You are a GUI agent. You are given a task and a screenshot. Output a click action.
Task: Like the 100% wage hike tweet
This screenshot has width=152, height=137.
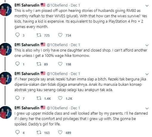coord(60,64)
